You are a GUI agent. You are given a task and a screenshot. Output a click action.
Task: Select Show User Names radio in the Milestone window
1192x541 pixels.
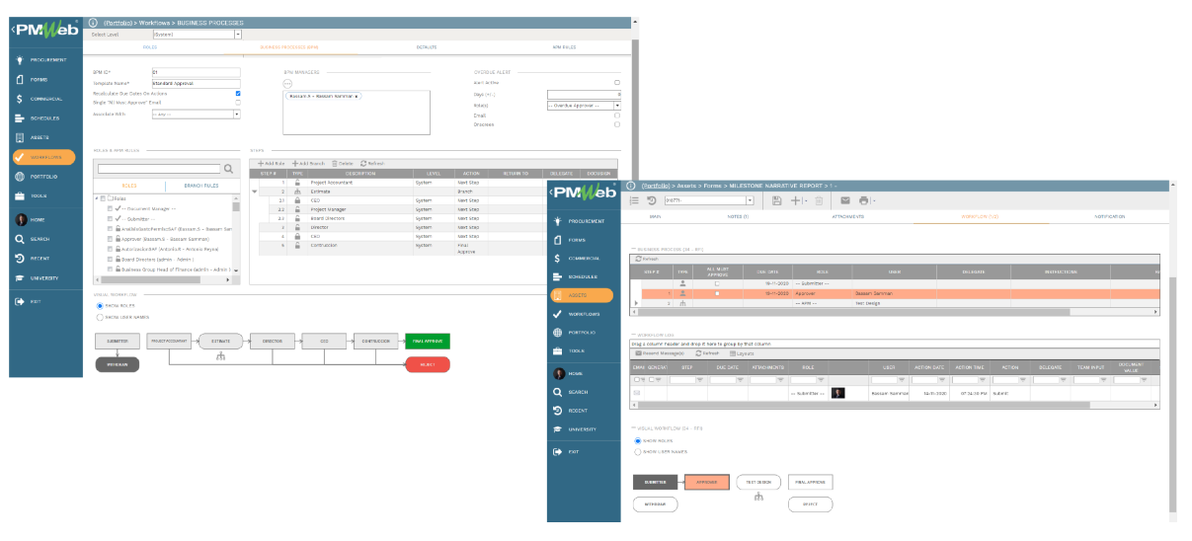coord(637,451)
